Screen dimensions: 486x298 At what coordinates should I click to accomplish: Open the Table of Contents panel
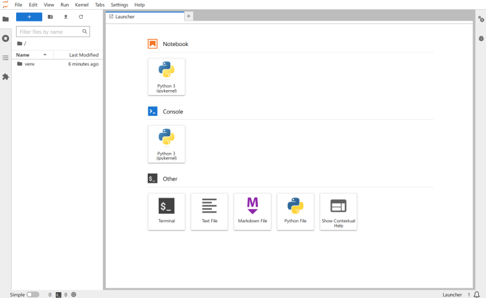pos(6,58)
